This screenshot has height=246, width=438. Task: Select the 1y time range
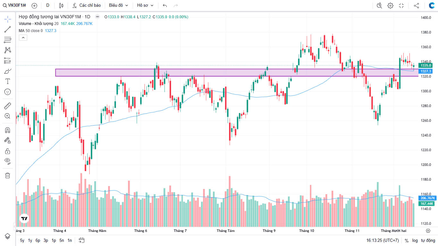[x=30, y=240]
